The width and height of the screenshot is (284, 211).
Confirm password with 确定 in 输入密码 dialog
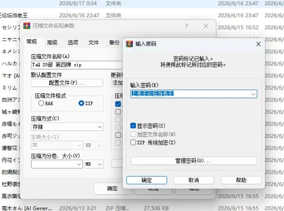click(147, 180)
